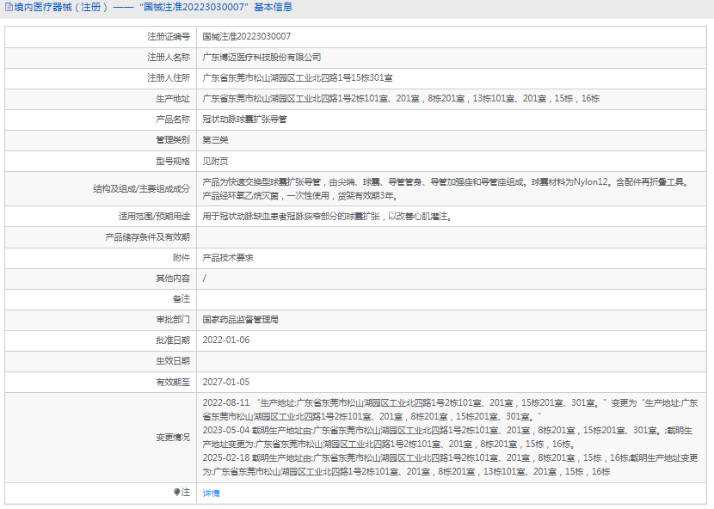The height and width of the screenshot is (509, 714).
Task: Select the 注册人住所 address ending 15栋301室
Action: pyautogui.click(x=298, y=78)
